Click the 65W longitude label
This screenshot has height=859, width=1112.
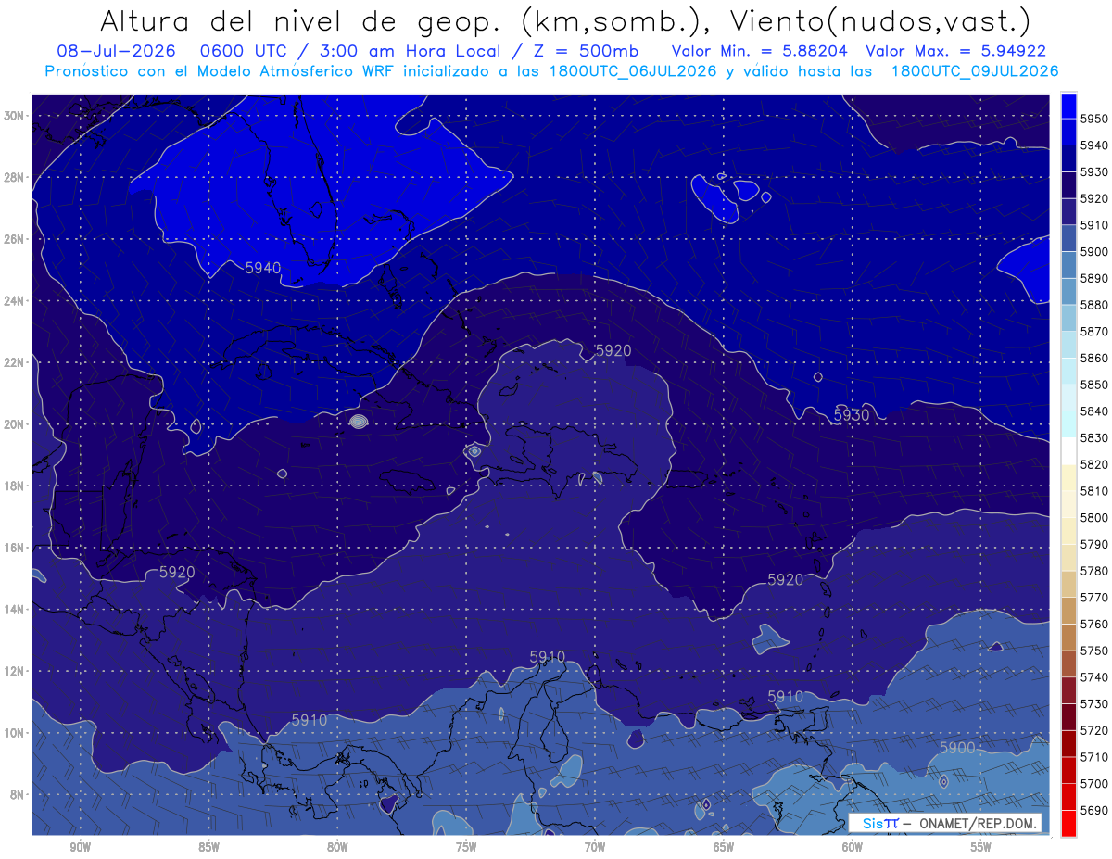[x=724, y=847]
